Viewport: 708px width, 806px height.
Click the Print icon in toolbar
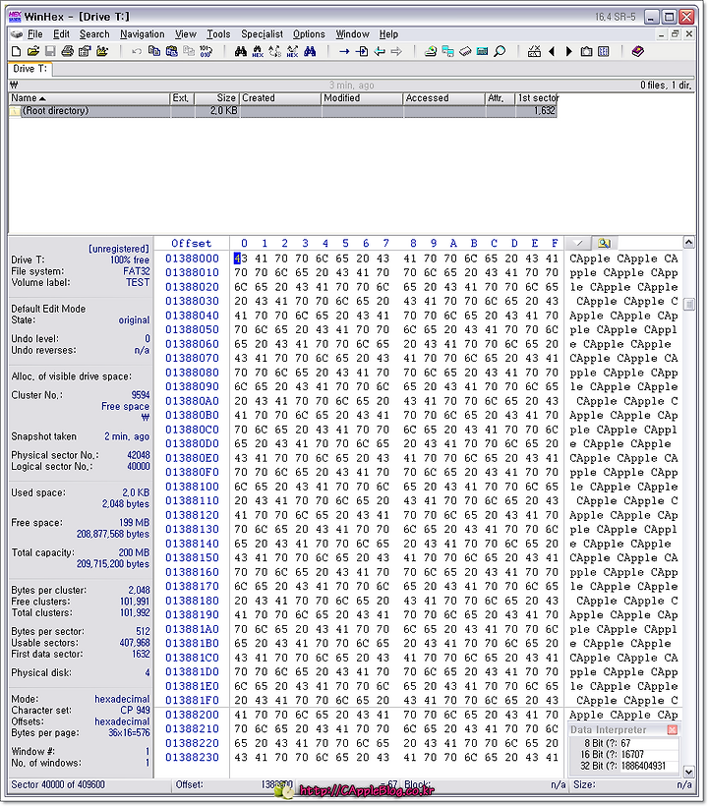click(x=67, y=51)
